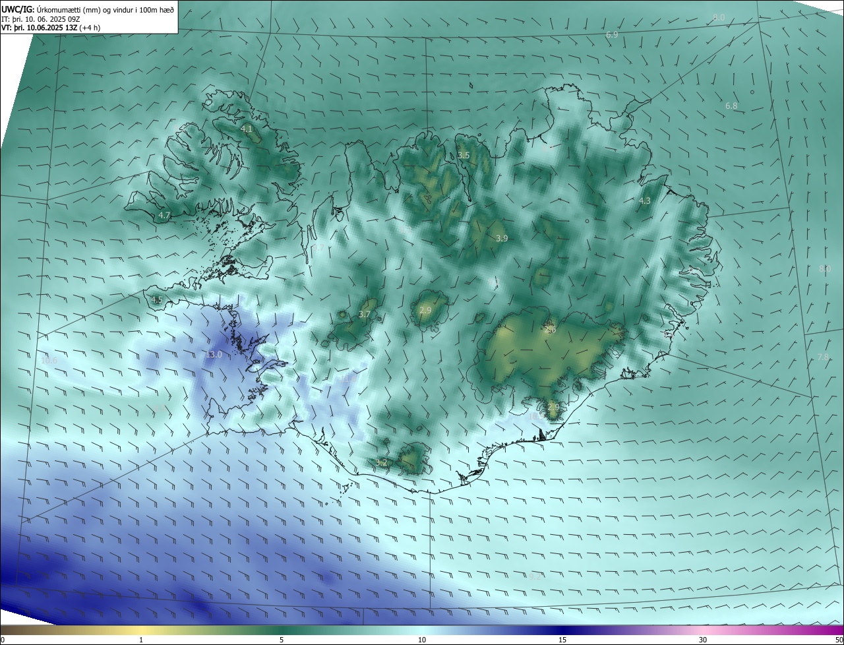
Task: Click the 'UWC/IG: Úrkomumætti (mm)' title line
Action: tap(88, 9)
